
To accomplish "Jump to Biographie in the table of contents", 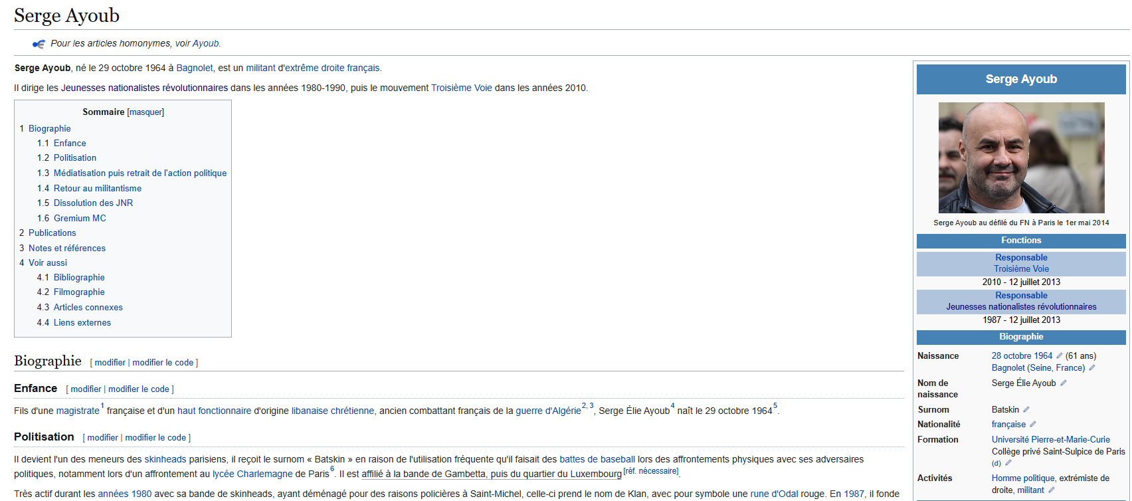I will (50, 129).
